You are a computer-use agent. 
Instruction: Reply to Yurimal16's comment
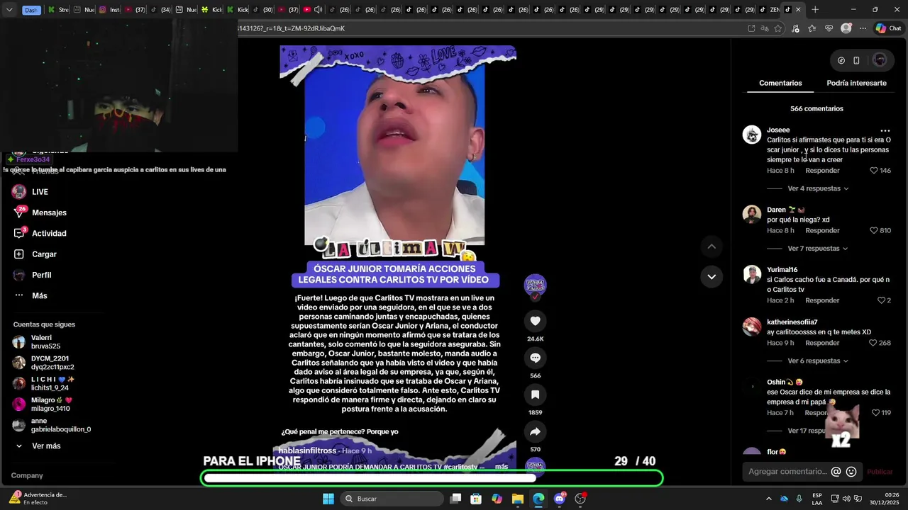[822, 300]
